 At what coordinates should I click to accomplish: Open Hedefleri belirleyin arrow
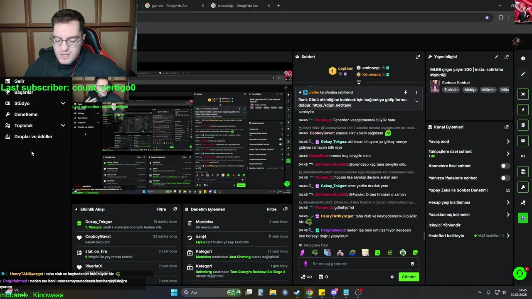click(508, 235)
